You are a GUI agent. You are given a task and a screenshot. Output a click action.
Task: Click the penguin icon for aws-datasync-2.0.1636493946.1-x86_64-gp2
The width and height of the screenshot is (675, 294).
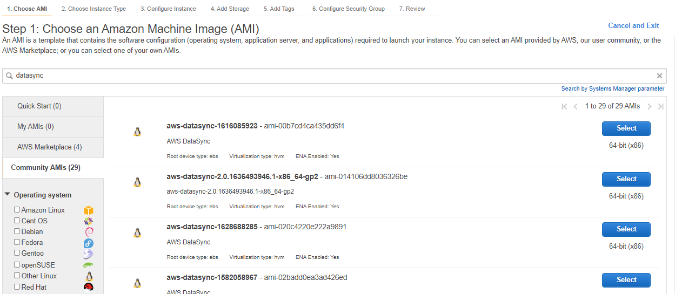click(x=137, y=182)
